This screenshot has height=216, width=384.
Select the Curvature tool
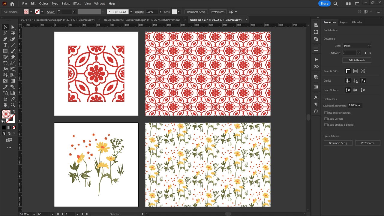13,39
